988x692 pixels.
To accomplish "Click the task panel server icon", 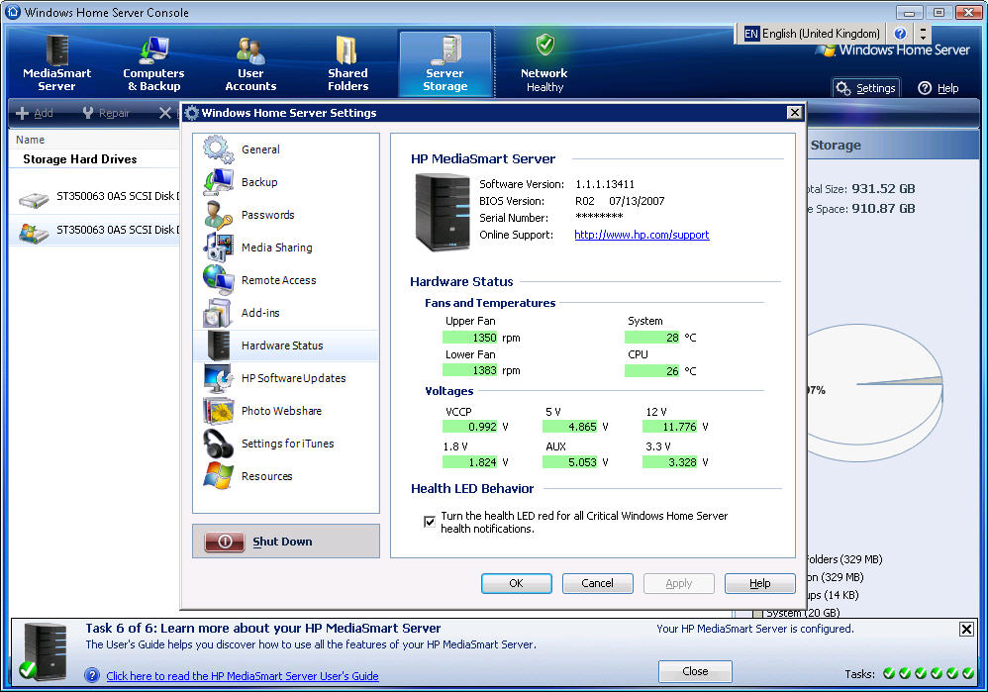I will click(x=43, y=651).
